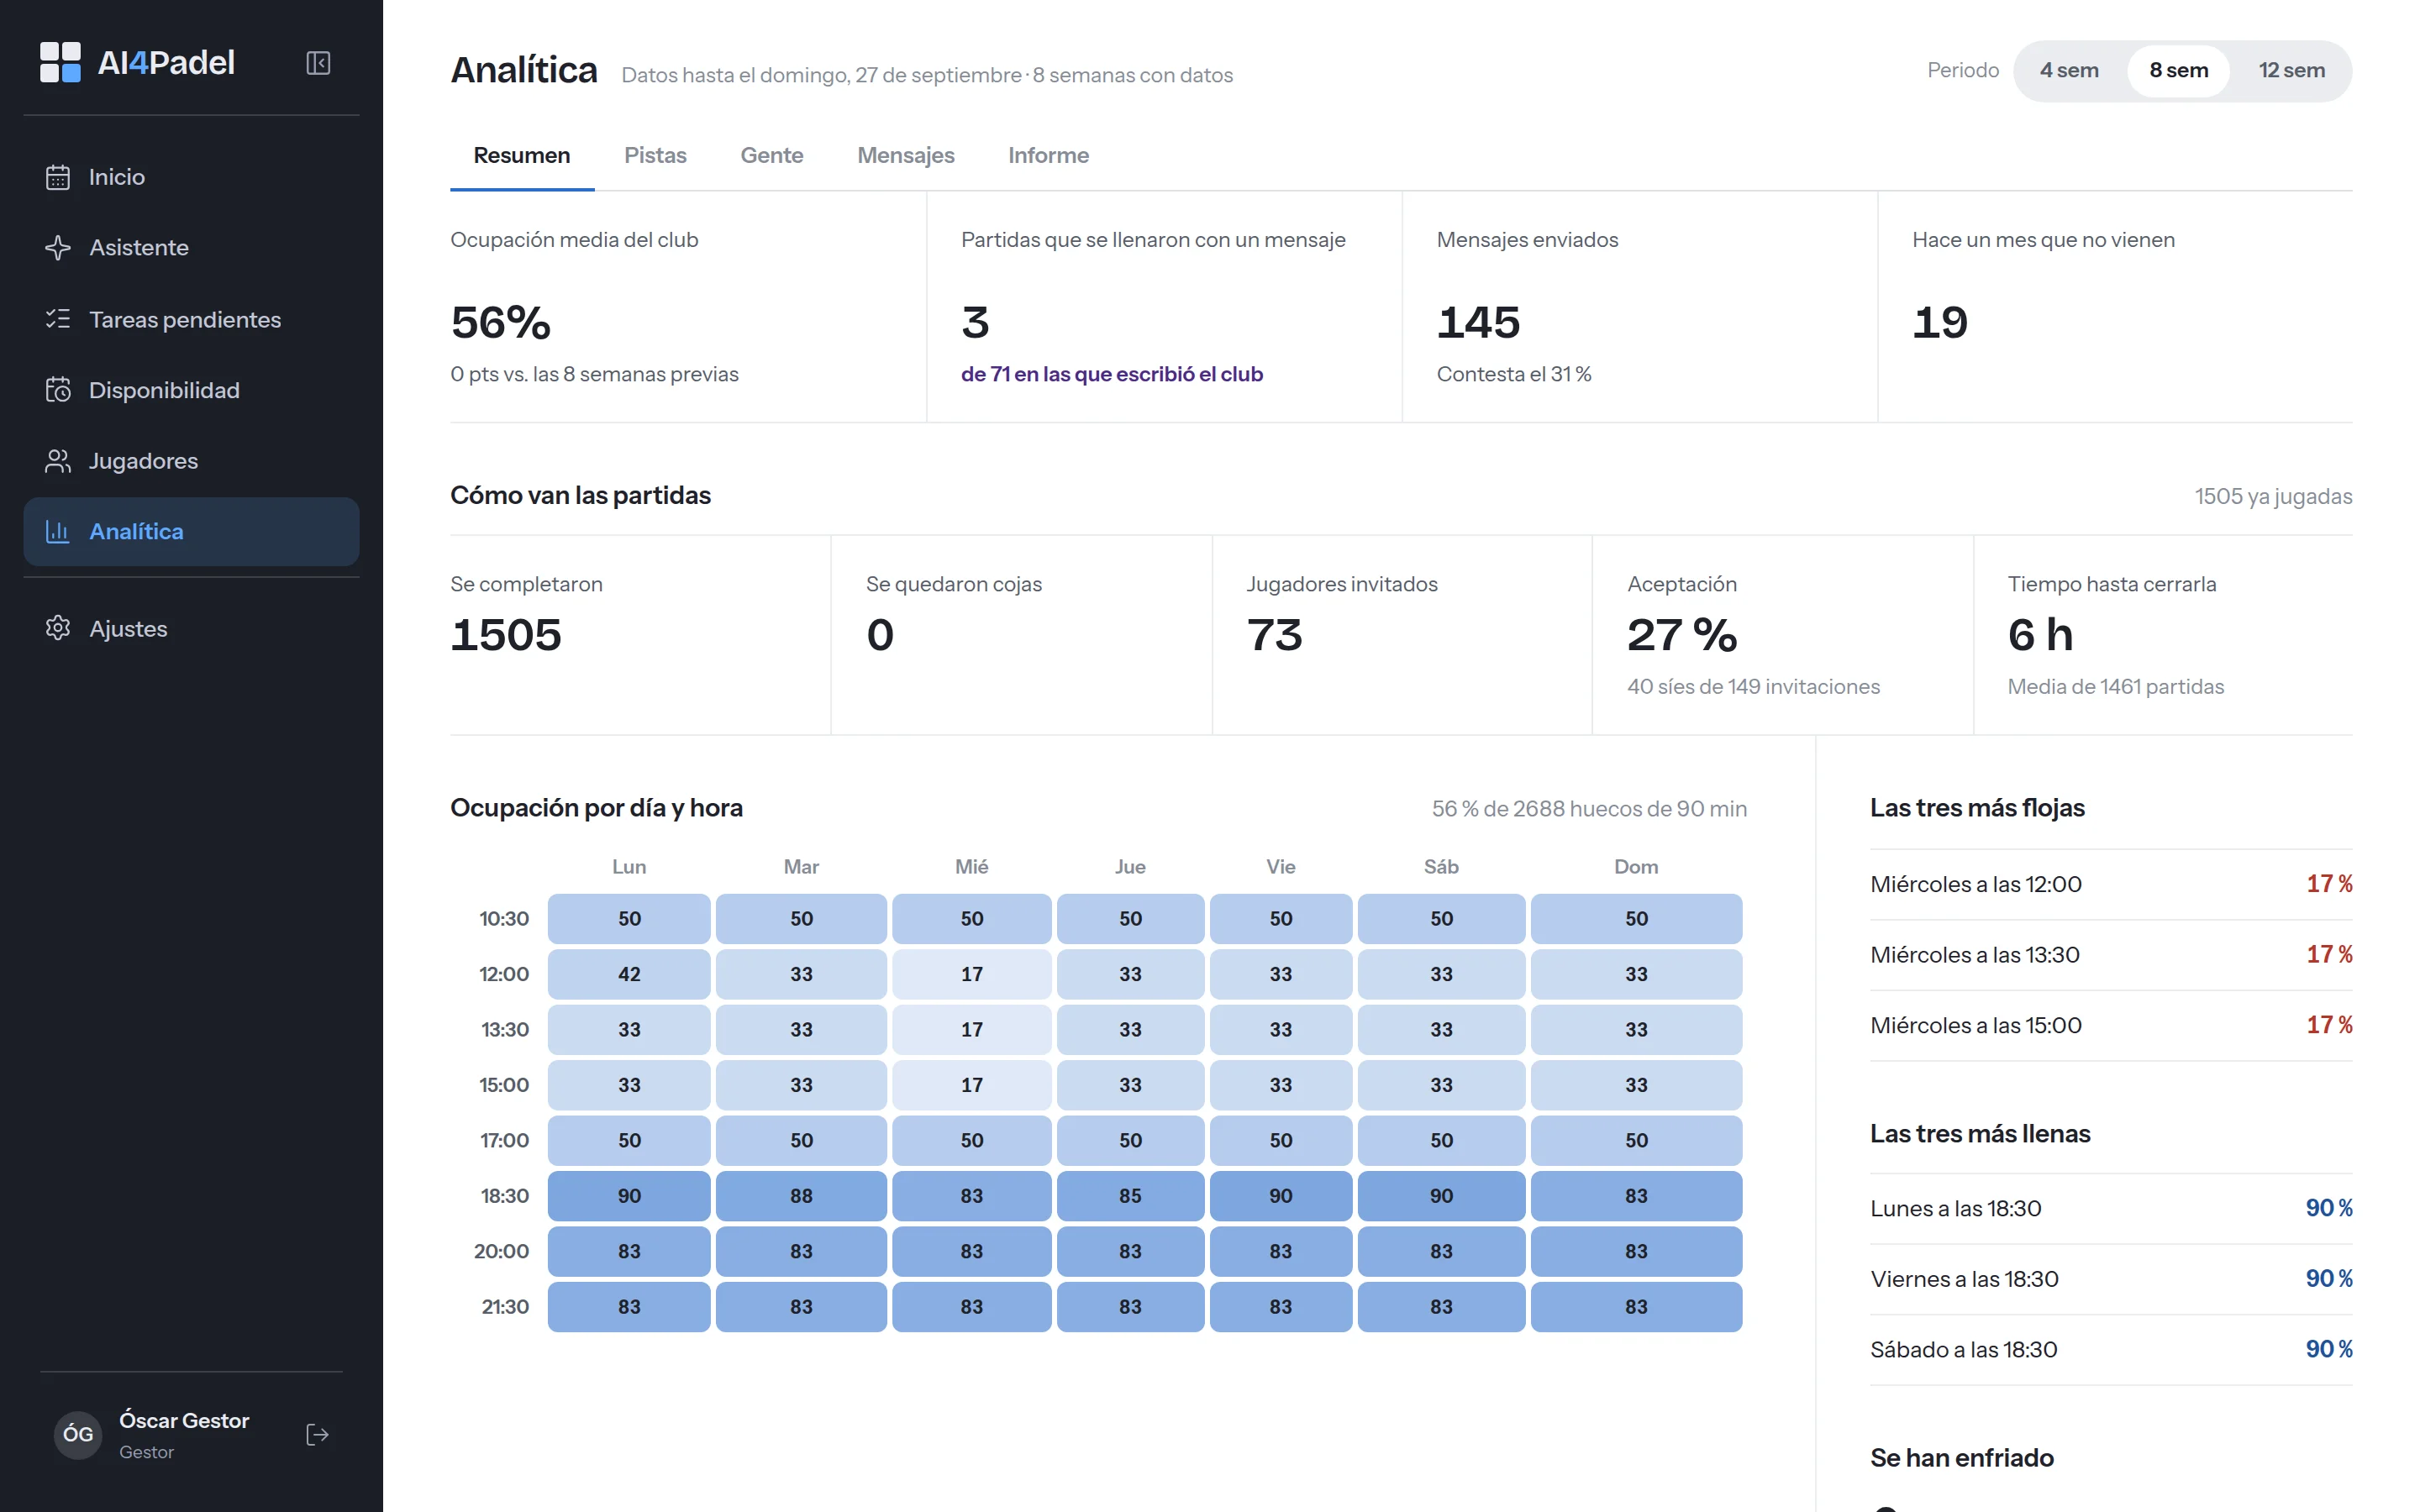The height and width of the screenshot is (1512, 2420).
Task: Click the Lunes 18:30 heatmap cell showing 90
Action: coord(629,1196)
